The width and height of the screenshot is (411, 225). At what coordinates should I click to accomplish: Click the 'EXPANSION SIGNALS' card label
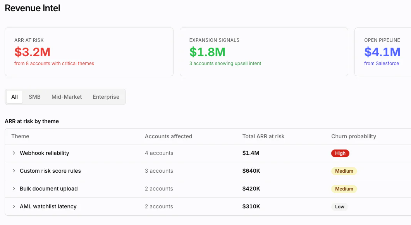(214, 40)
